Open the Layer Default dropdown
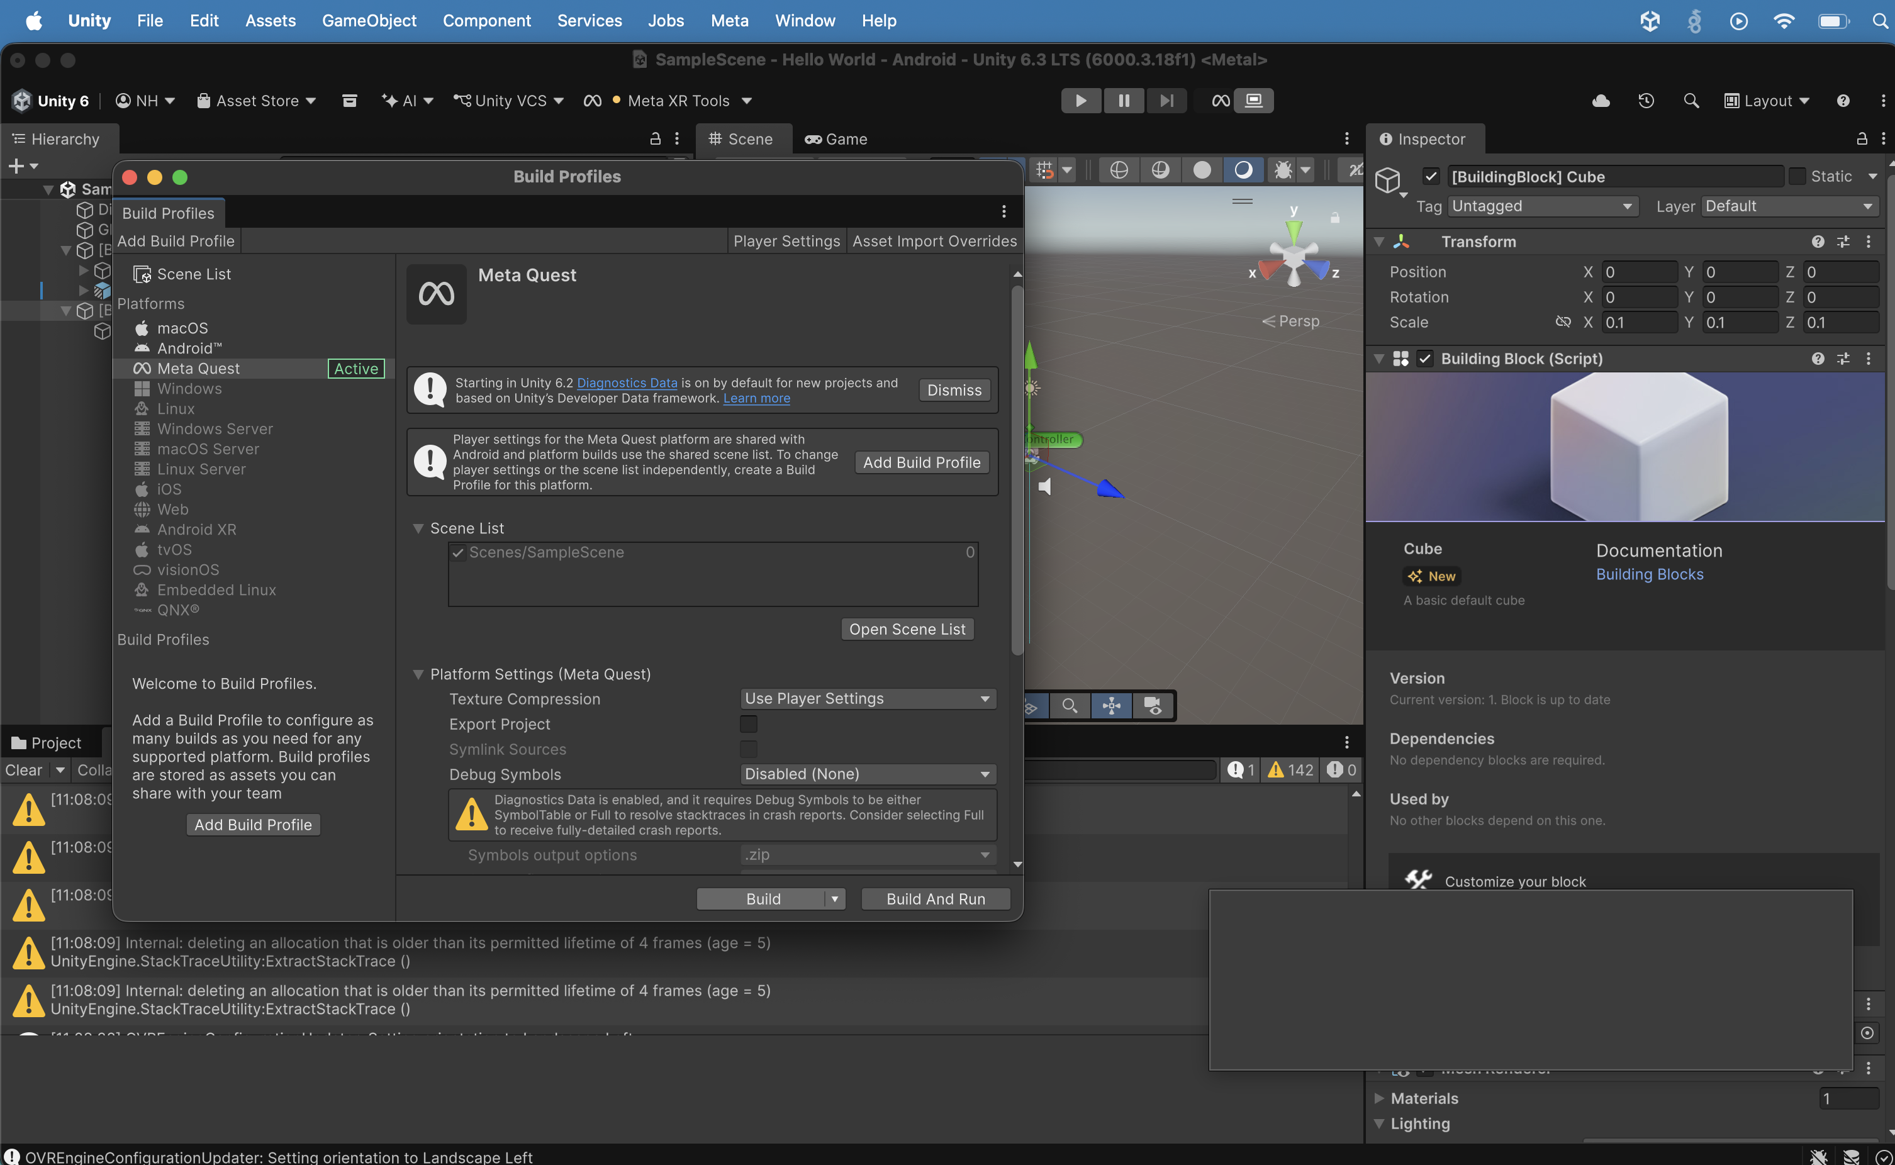 tap(1789, 206)
